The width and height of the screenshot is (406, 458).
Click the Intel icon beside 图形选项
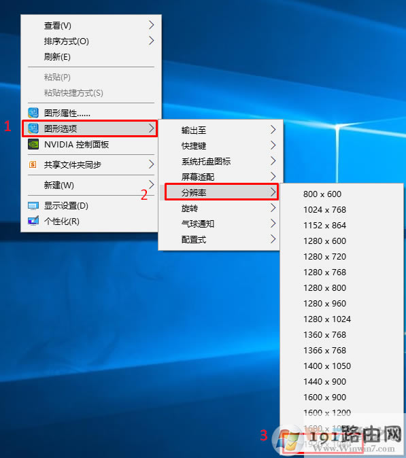pyautogui.click(x=33, y=128)
